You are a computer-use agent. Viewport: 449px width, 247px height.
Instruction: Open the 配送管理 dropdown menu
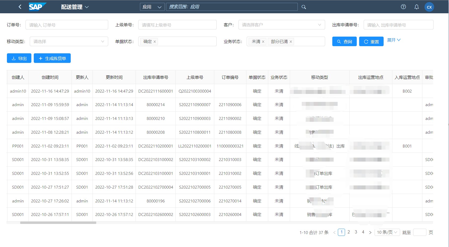pos(75,7)
